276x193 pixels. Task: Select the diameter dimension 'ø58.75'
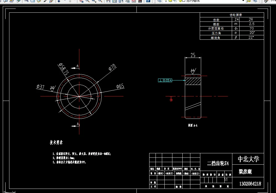[64, 69]
